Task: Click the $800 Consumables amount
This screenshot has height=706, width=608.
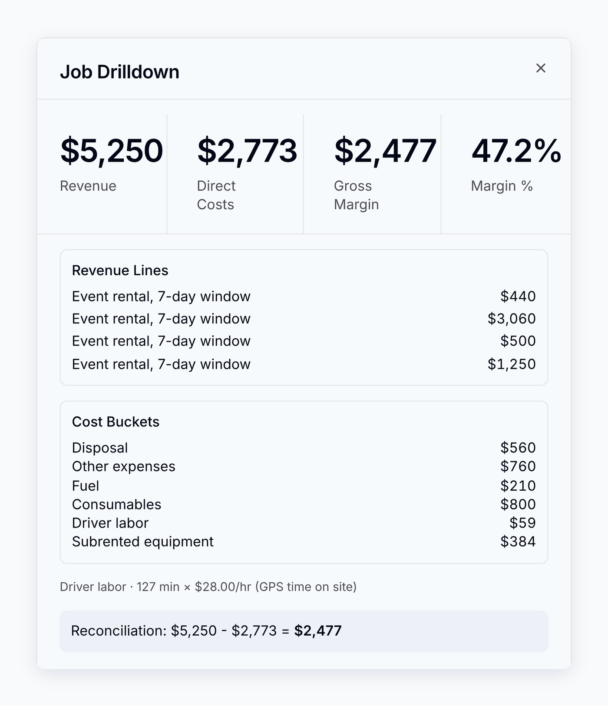Action: pos(518,504)
